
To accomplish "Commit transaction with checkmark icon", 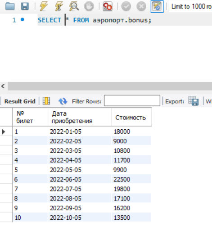I will click(126, 6).
